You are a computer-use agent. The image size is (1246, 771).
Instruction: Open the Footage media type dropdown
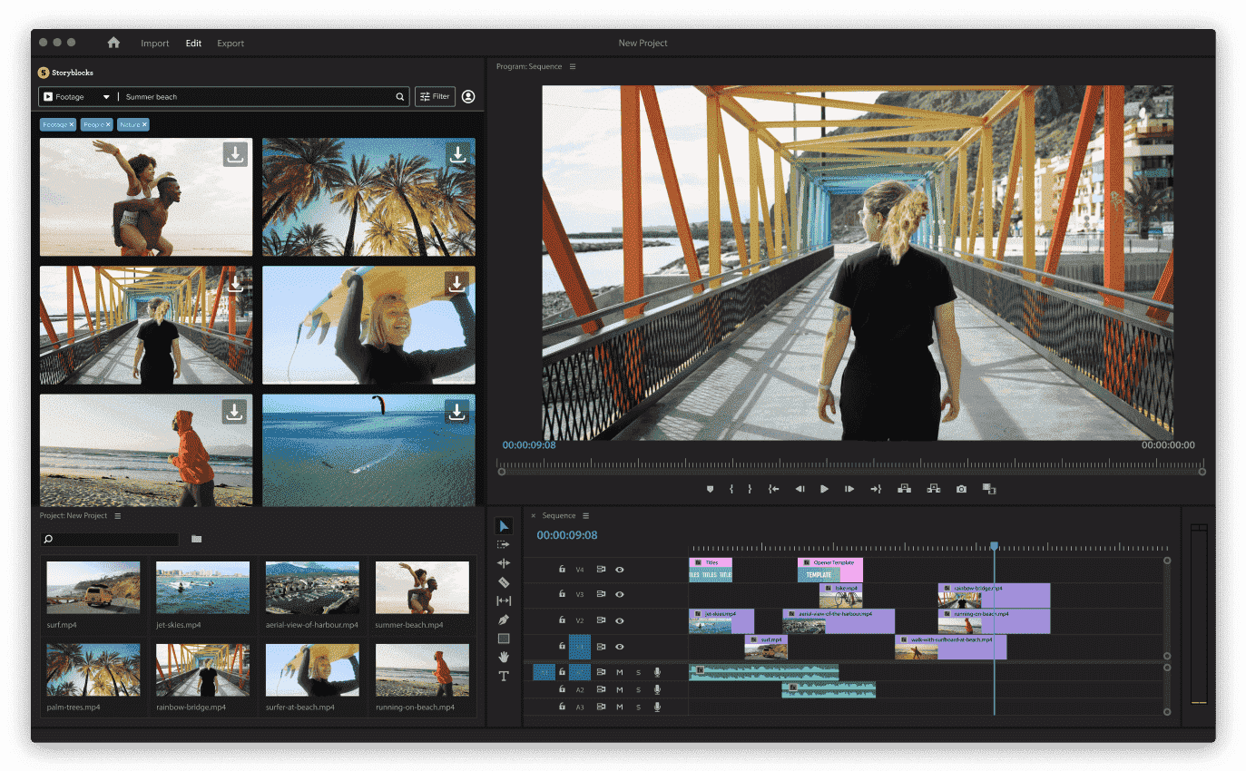pos(105,96)
